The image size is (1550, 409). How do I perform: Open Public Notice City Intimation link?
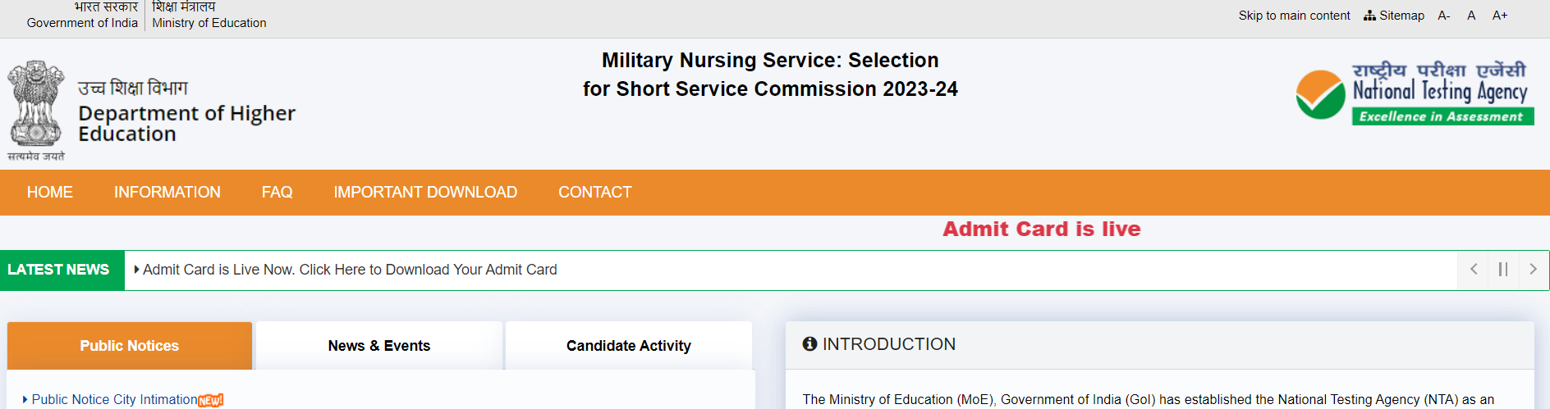click(x=114, y=399)
